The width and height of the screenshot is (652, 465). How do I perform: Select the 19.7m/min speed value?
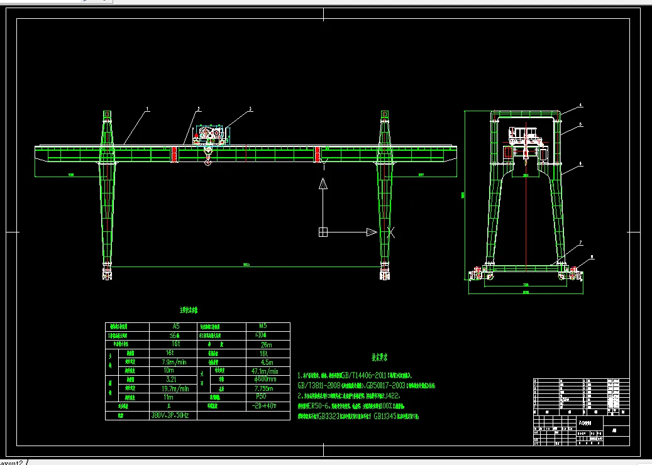175,388
